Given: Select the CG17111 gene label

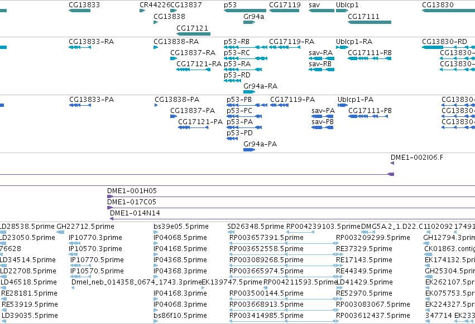Looking at the screenshot, I should click(x=363, y=17).
